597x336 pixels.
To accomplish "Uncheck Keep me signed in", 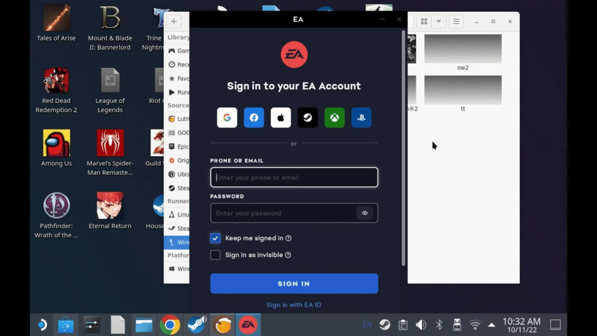I will coord(215,238).
